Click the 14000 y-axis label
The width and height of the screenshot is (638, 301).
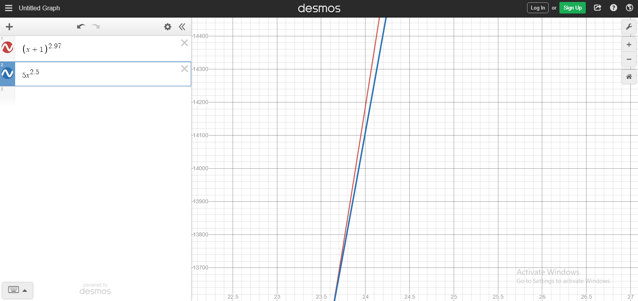click(x=200, y=168)
